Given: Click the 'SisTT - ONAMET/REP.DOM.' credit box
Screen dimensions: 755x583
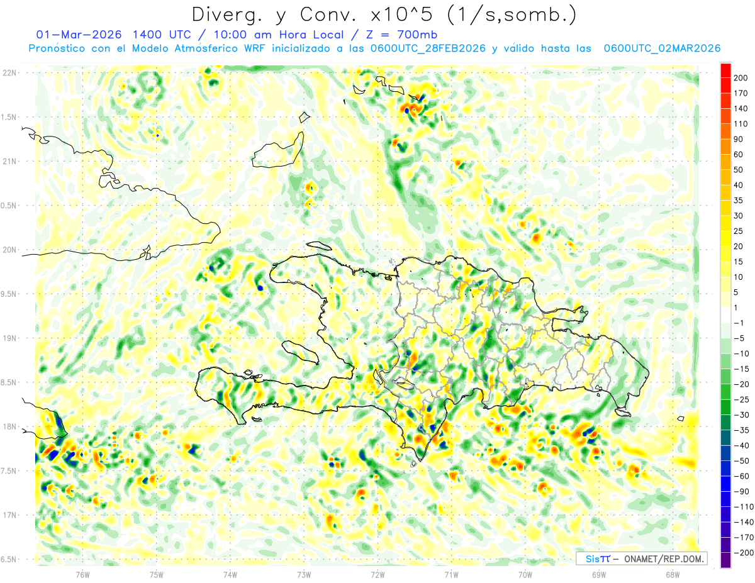Looking at the screenshot, I should [642, 558].
